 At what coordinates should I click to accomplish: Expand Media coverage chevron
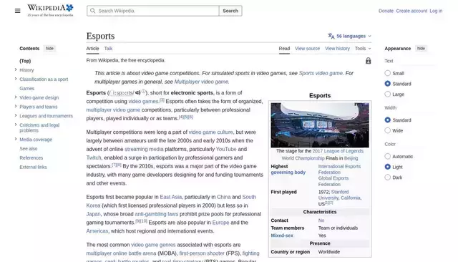click(16, 139)
